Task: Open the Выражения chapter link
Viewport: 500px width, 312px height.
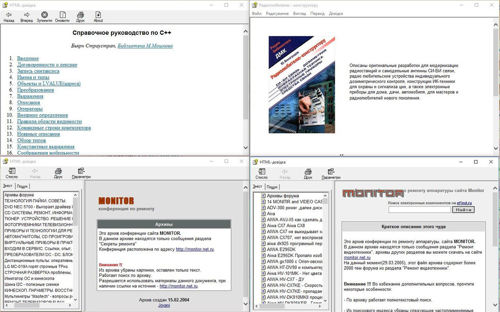Action: tap(30, 96)
